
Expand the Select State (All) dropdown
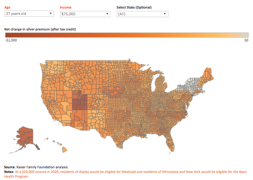coord(142,14)
